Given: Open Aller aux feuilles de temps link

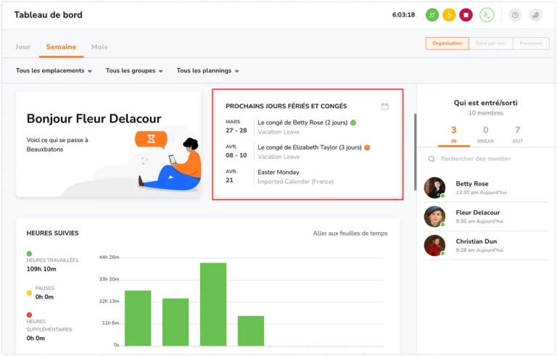Looking at the screenshot, I should pos(350,233).
